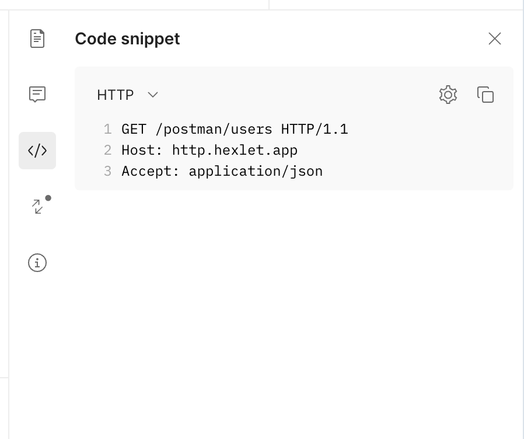
Task: Click line number 2 beside the Host header
Action: point(107,150)
